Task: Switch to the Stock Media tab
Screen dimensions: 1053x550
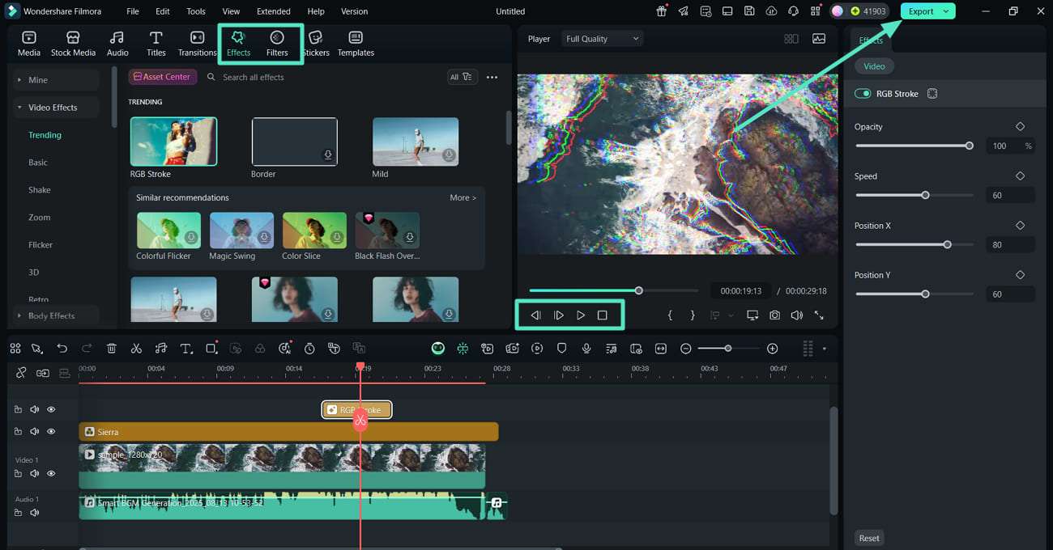Action: coord(73,44)
